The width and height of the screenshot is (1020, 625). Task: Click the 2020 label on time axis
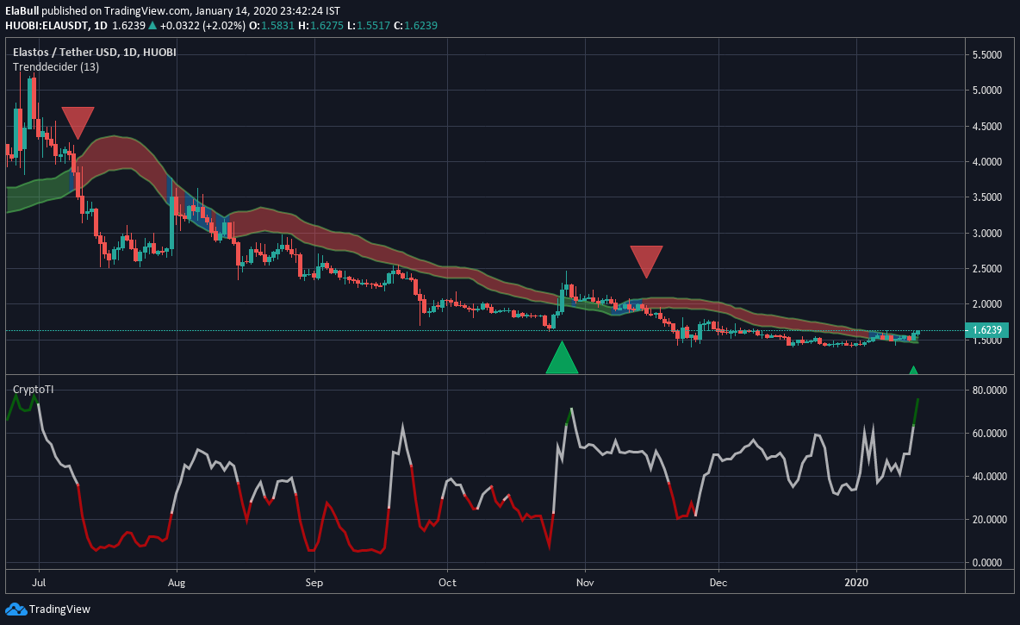856,582
